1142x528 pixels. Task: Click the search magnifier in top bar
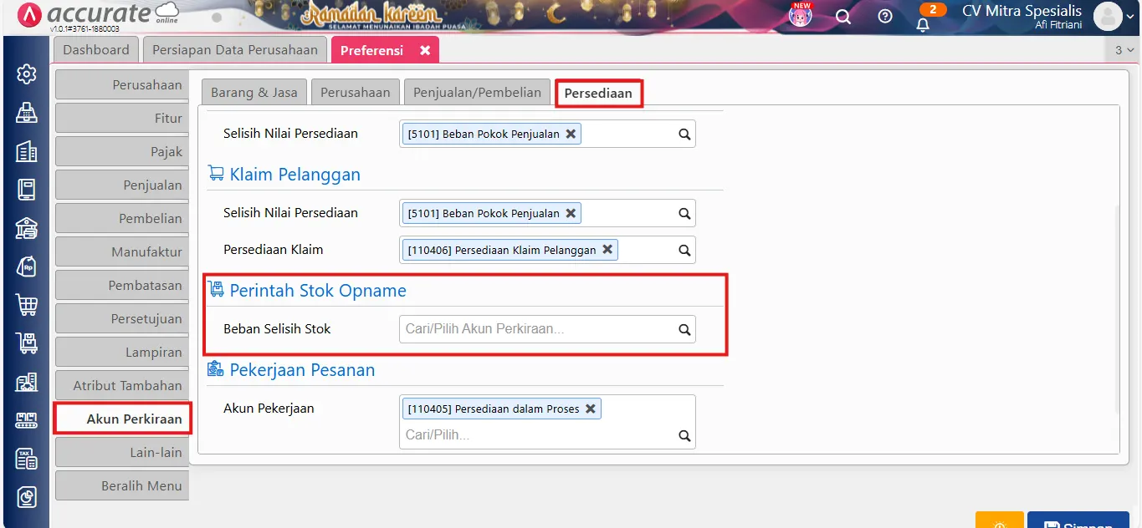843,17
